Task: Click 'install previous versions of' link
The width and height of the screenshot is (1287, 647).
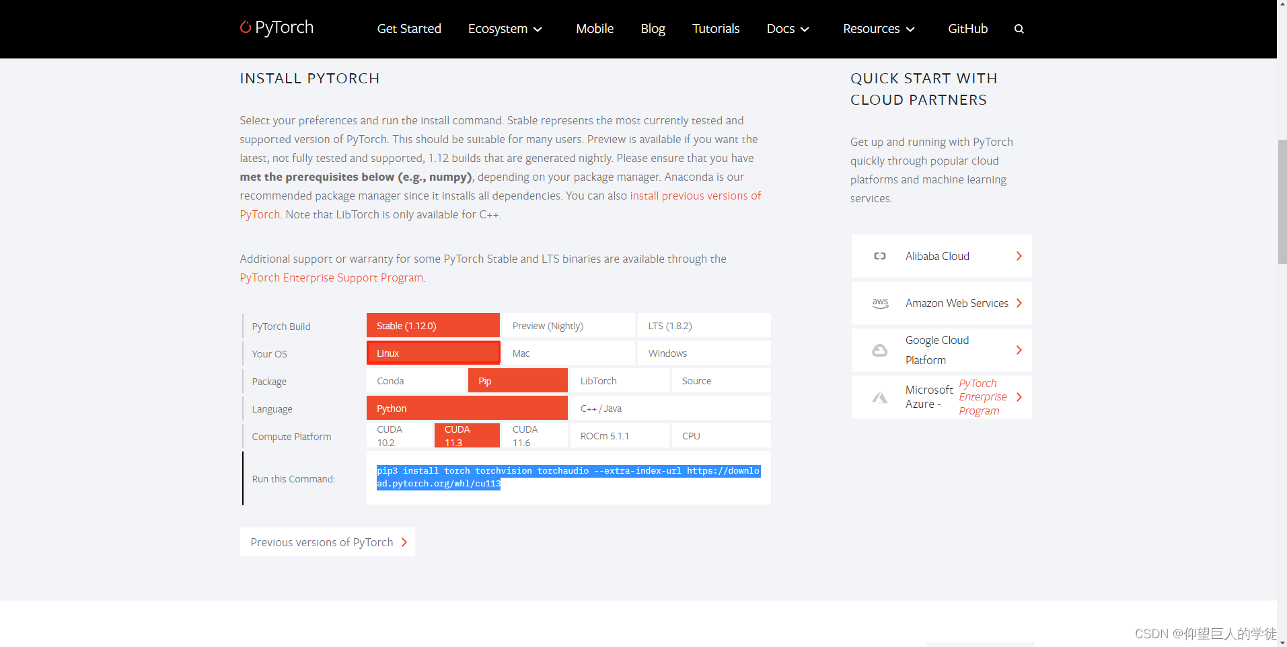Action: click(x=696, y=196)
